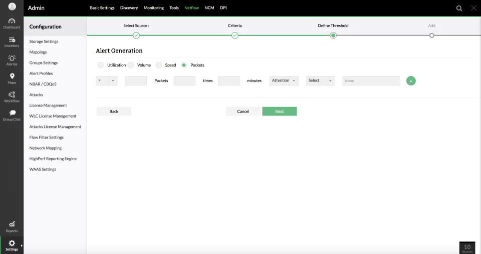Switch to Basic Settings tab

click(x=102, y=7)
